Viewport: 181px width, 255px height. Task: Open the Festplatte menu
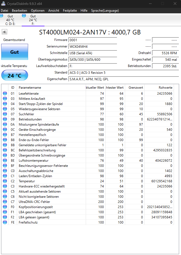(x=70, y=11)
